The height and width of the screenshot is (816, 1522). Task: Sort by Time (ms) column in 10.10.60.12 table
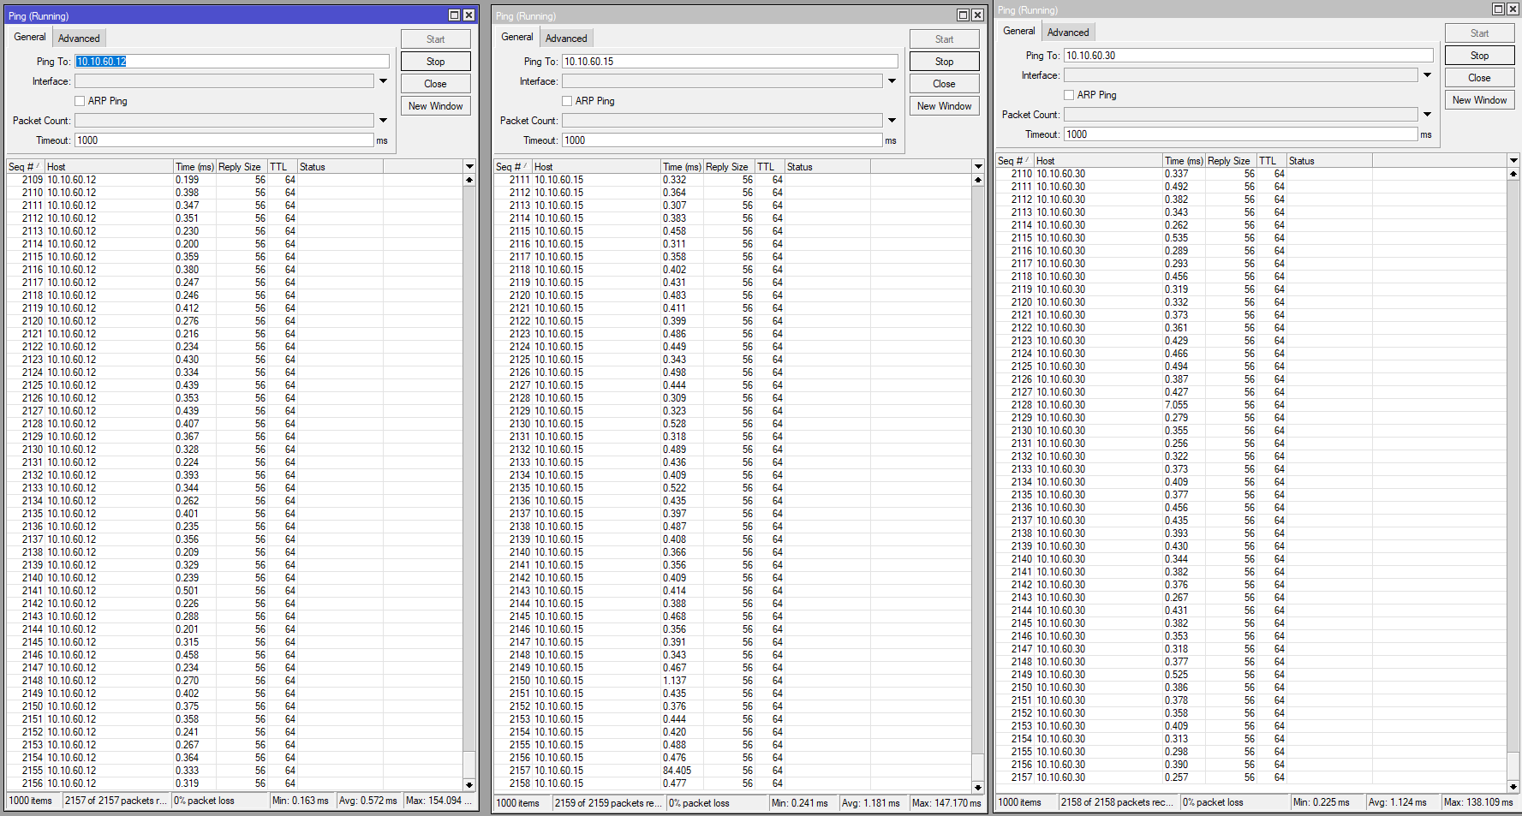194,167
